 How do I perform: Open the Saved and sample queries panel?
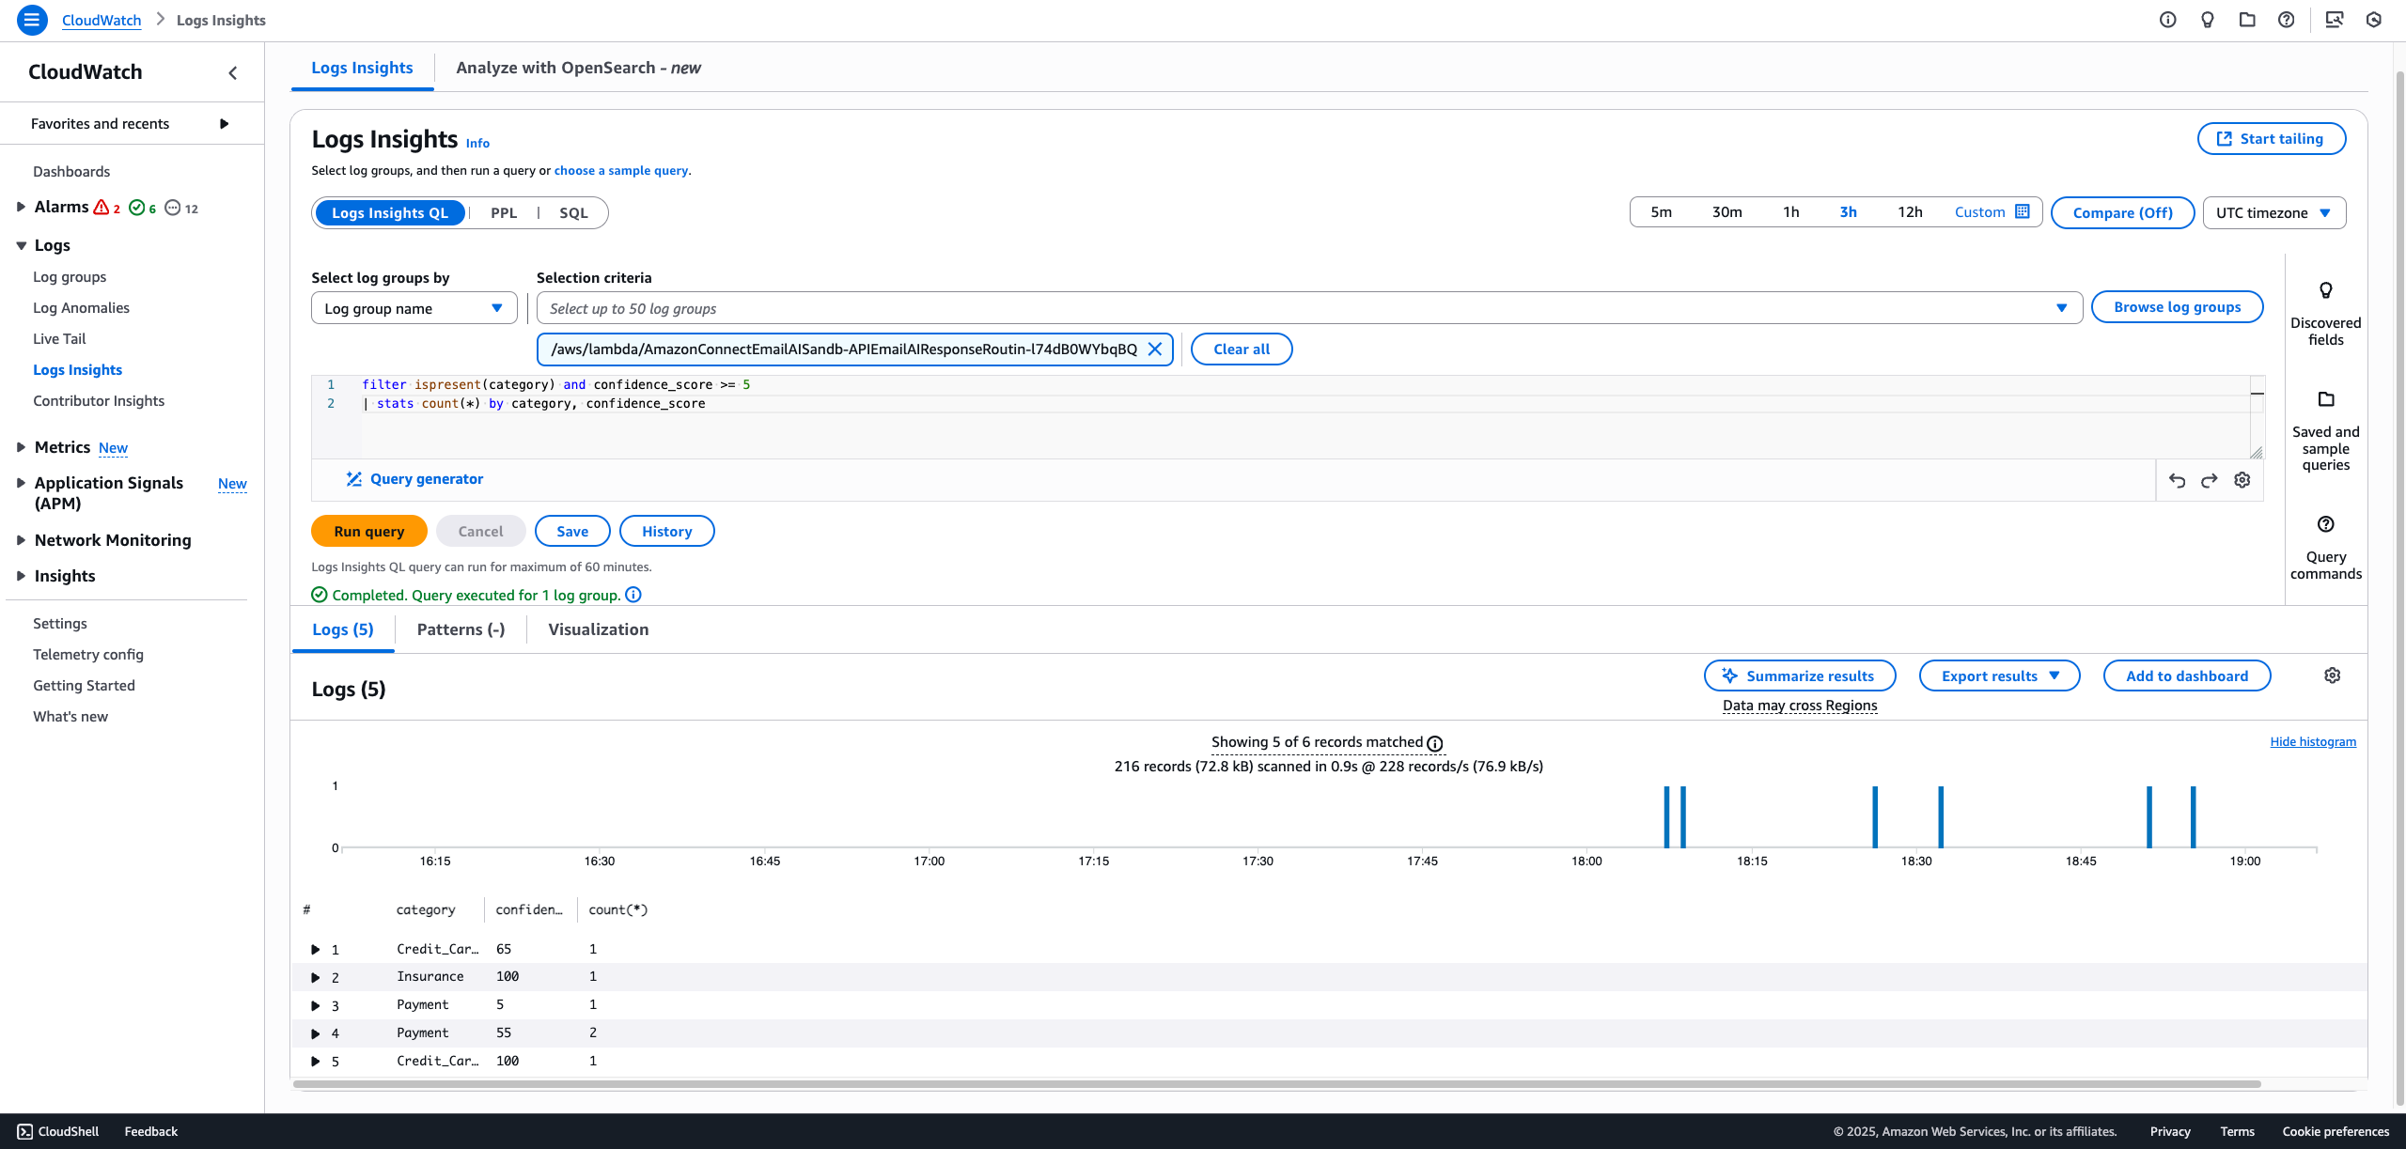pyautogui.click(x=2326, y=399)
